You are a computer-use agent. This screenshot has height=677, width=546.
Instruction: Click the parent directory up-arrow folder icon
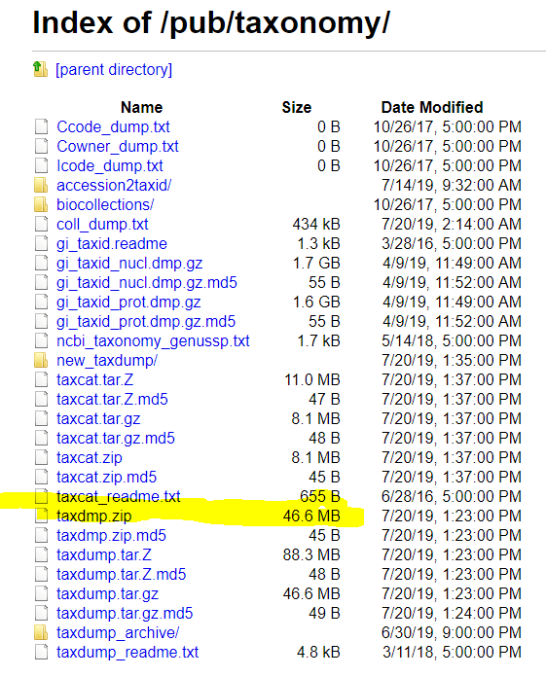[40, 69]
